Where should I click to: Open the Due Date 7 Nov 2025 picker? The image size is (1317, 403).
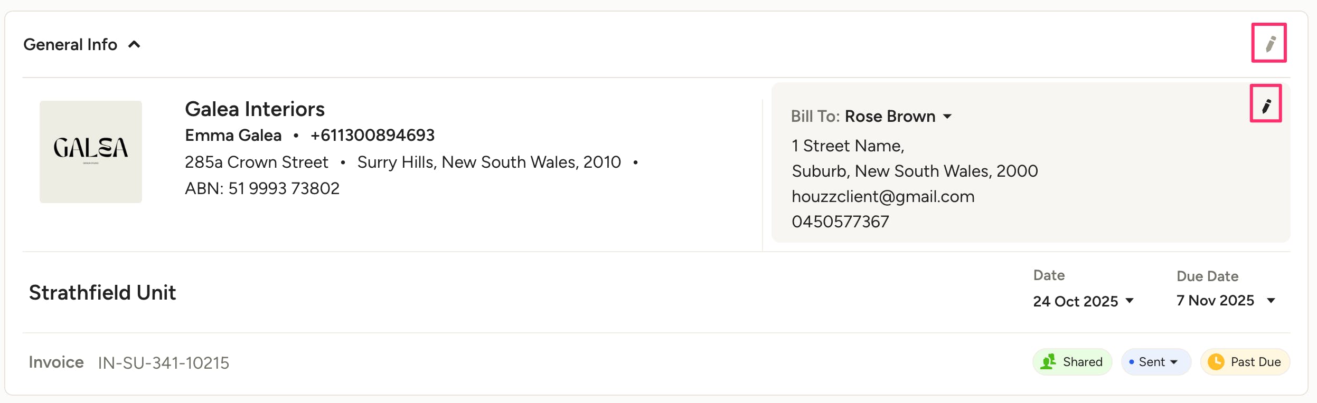(1226, 301)
